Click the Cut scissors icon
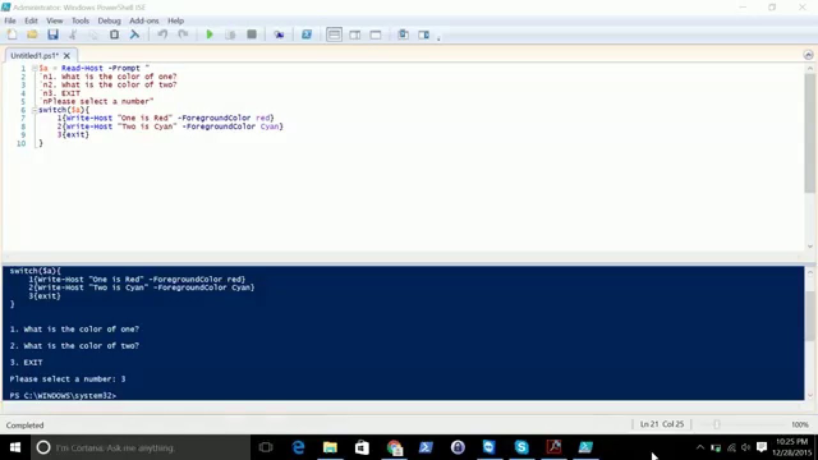The height and width of the screenshot is (460, 818). (73, 34)
